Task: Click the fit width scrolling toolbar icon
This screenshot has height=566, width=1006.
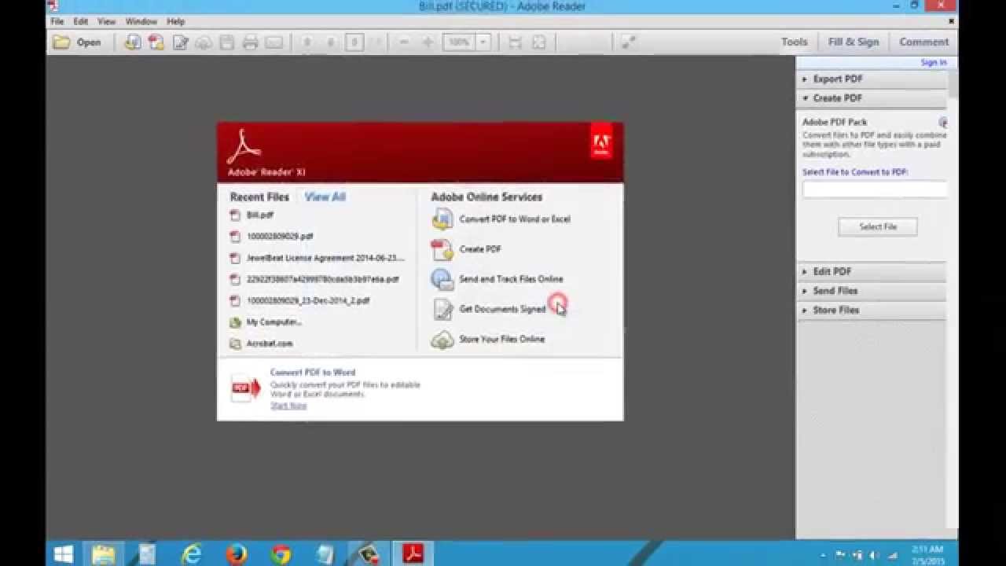Action: coord(516,42)
